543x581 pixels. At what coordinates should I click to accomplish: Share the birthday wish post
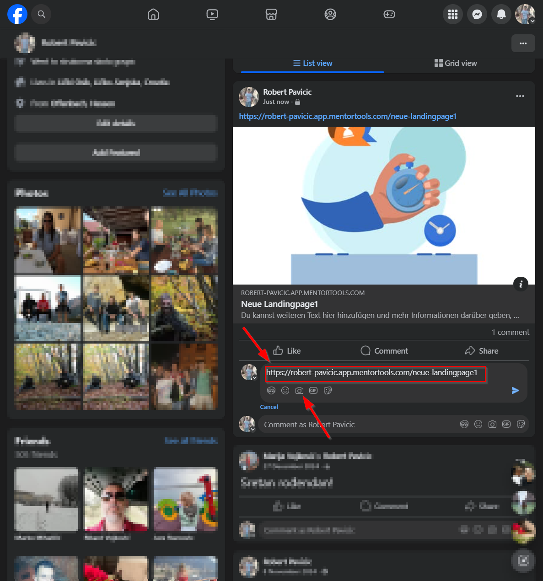coord(482,506)
